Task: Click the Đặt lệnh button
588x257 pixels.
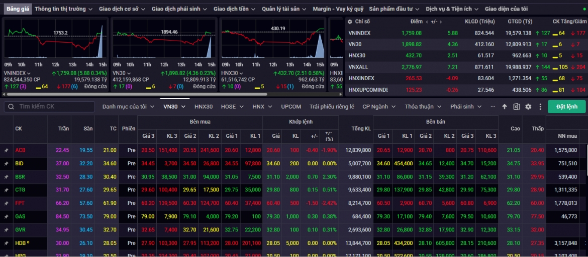Action: tap(566, 107)
